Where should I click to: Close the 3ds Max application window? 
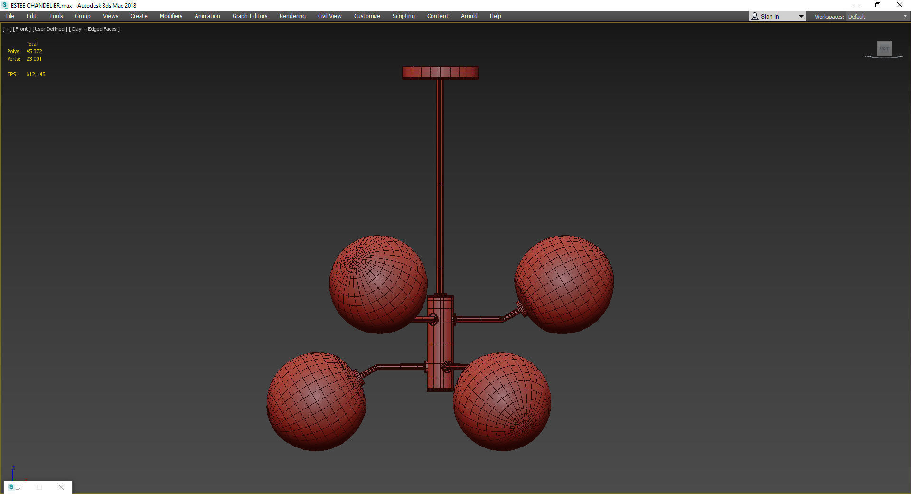pos(900,5)
